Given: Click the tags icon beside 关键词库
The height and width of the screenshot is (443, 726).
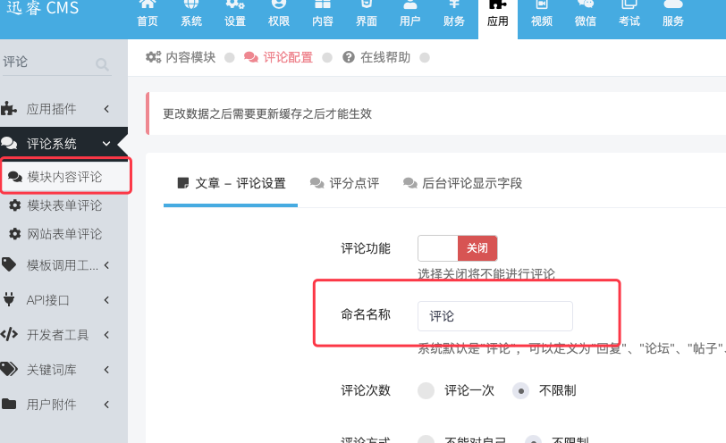Looking at the screenshot, I should pos(9,369).
